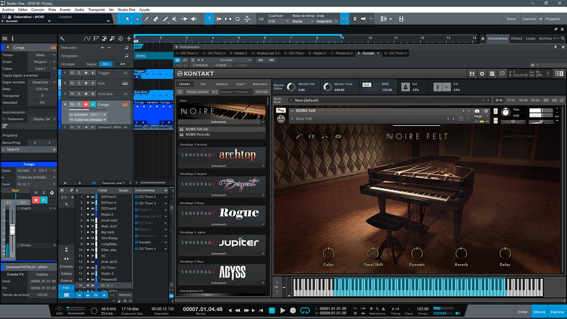Activate the Mute tool
Viewport: 567px width, 319px height.
pyautogui.click(x=175, y=19)
